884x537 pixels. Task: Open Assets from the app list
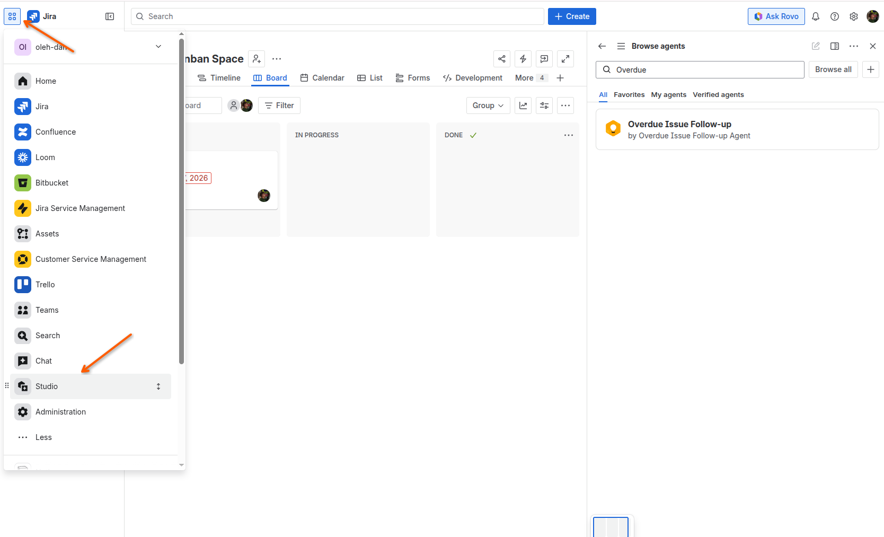[x=91, y=234]
